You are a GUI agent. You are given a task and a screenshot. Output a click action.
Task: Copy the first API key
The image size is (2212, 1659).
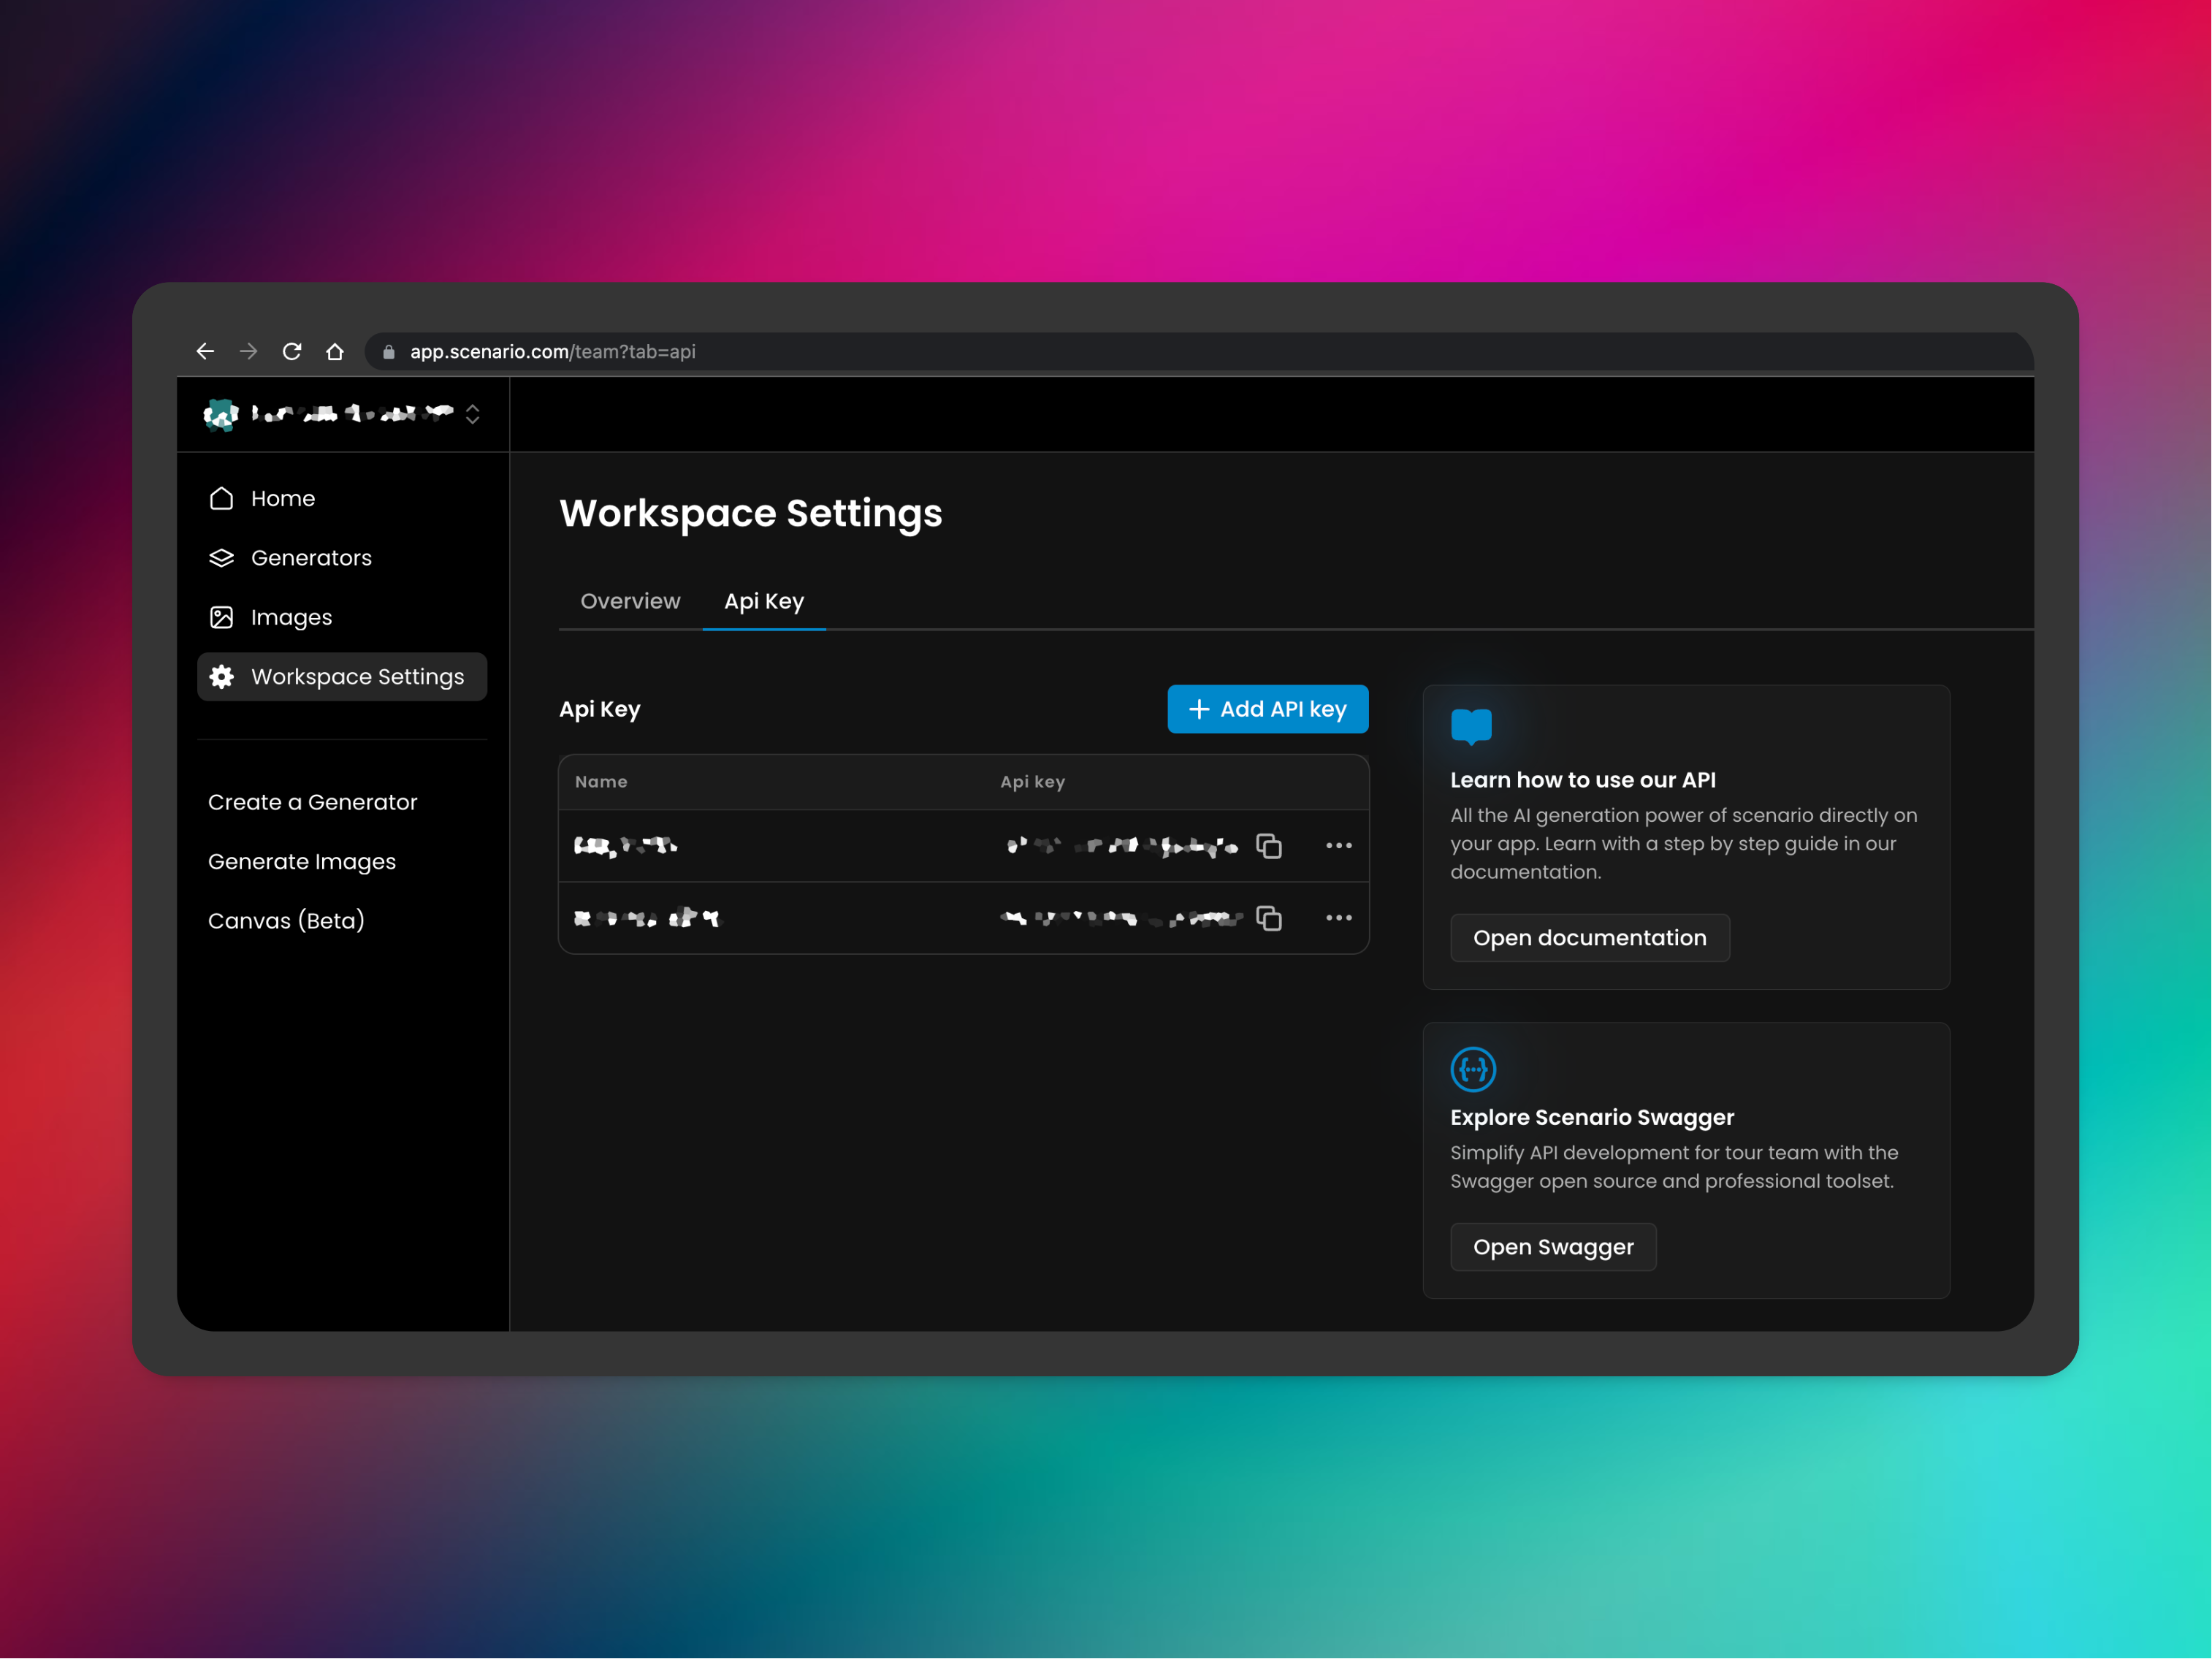click(x=1269, y=846)
